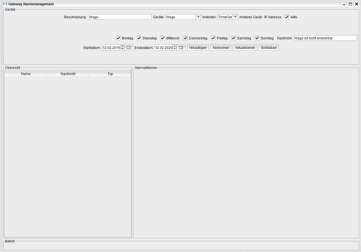
Task: Increase Startdatum with the up arrow
Action: tap(122, 46)
